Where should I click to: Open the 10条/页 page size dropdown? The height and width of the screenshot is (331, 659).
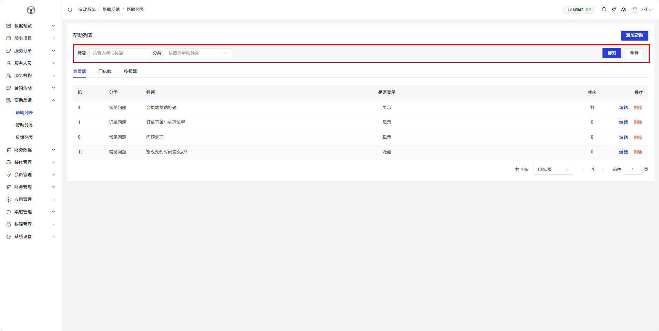[553, 170]
